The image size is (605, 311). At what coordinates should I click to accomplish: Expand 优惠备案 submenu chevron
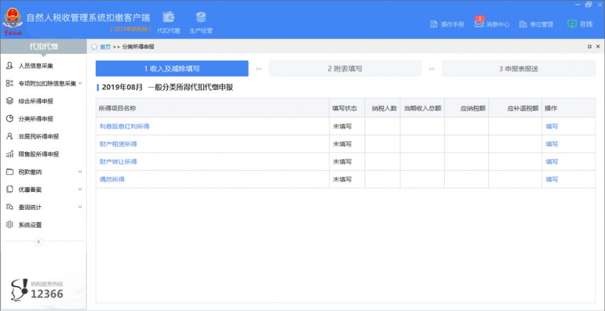tap(80, 189)
